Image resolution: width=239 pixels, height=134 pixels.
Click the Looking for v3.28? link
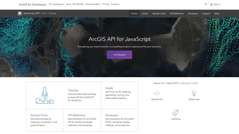pyautogui.click(x=189, y=83)
